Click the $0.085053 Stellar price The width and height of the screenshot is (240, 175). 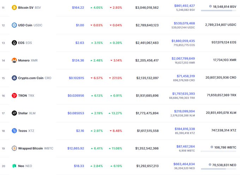tap(76, 113)
